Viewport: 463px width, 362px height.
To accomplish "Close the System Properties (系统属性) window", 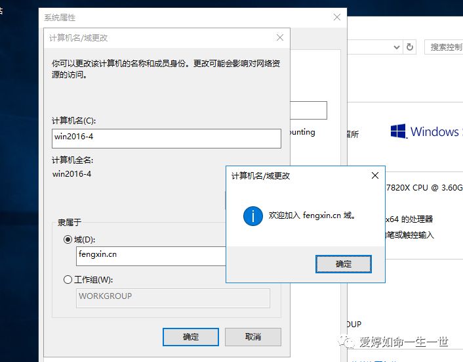I will click(337, 17).
